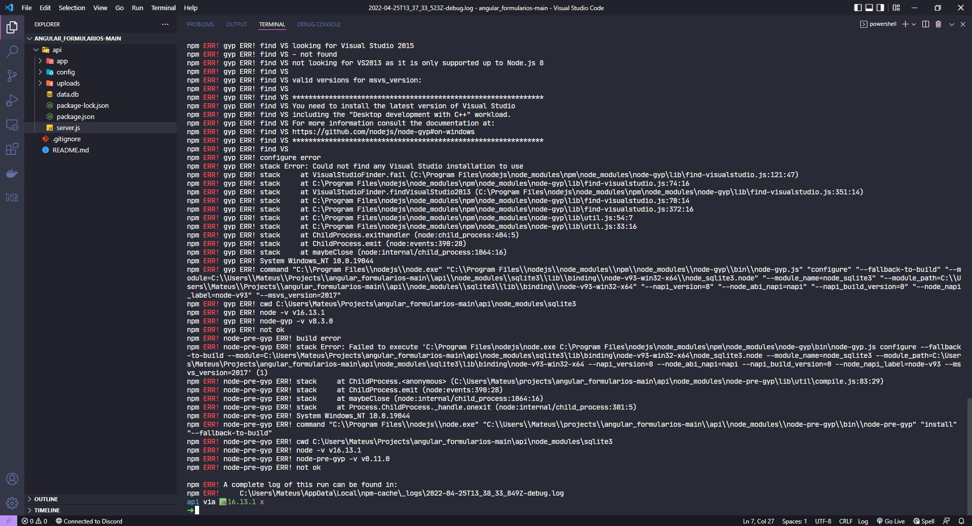
Task: Click the VS Code logo icon
Action: pyautogui.click(x=9, y=8)
